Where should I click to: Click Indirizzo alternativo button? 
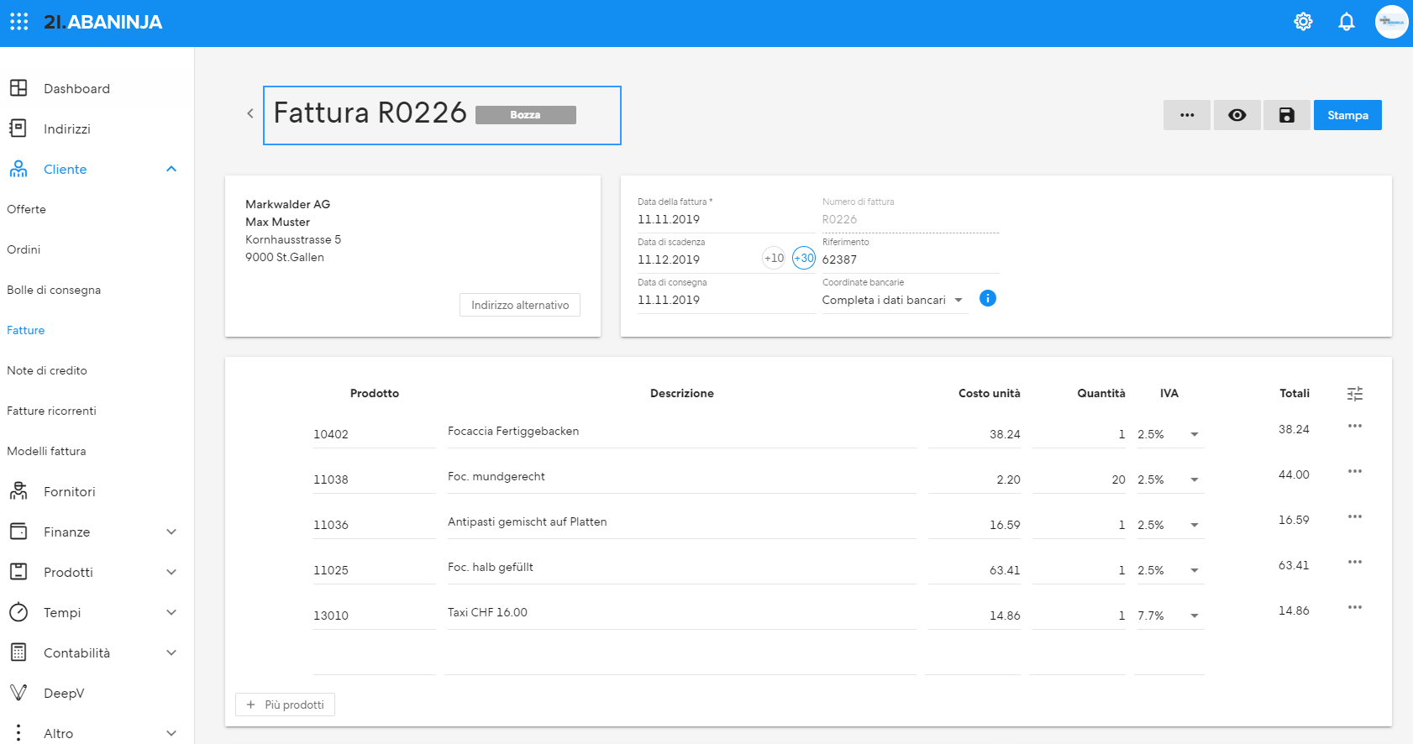click(520, 305)
